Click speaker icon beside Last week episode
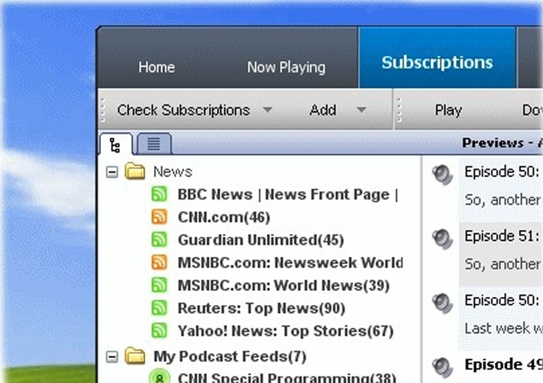543x383 pixels. 443,303
